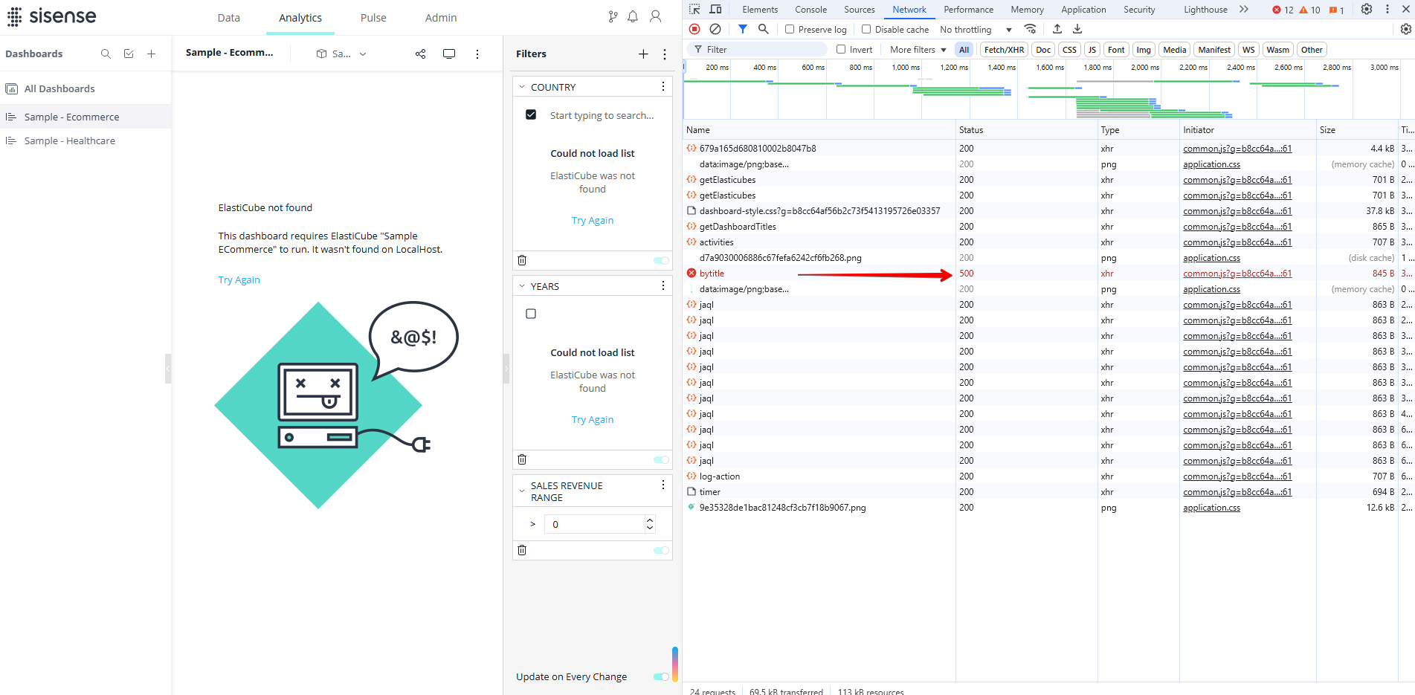1415x695 pixels.
Task: Check the Disable cache checkbox
Action: point(866,29)
